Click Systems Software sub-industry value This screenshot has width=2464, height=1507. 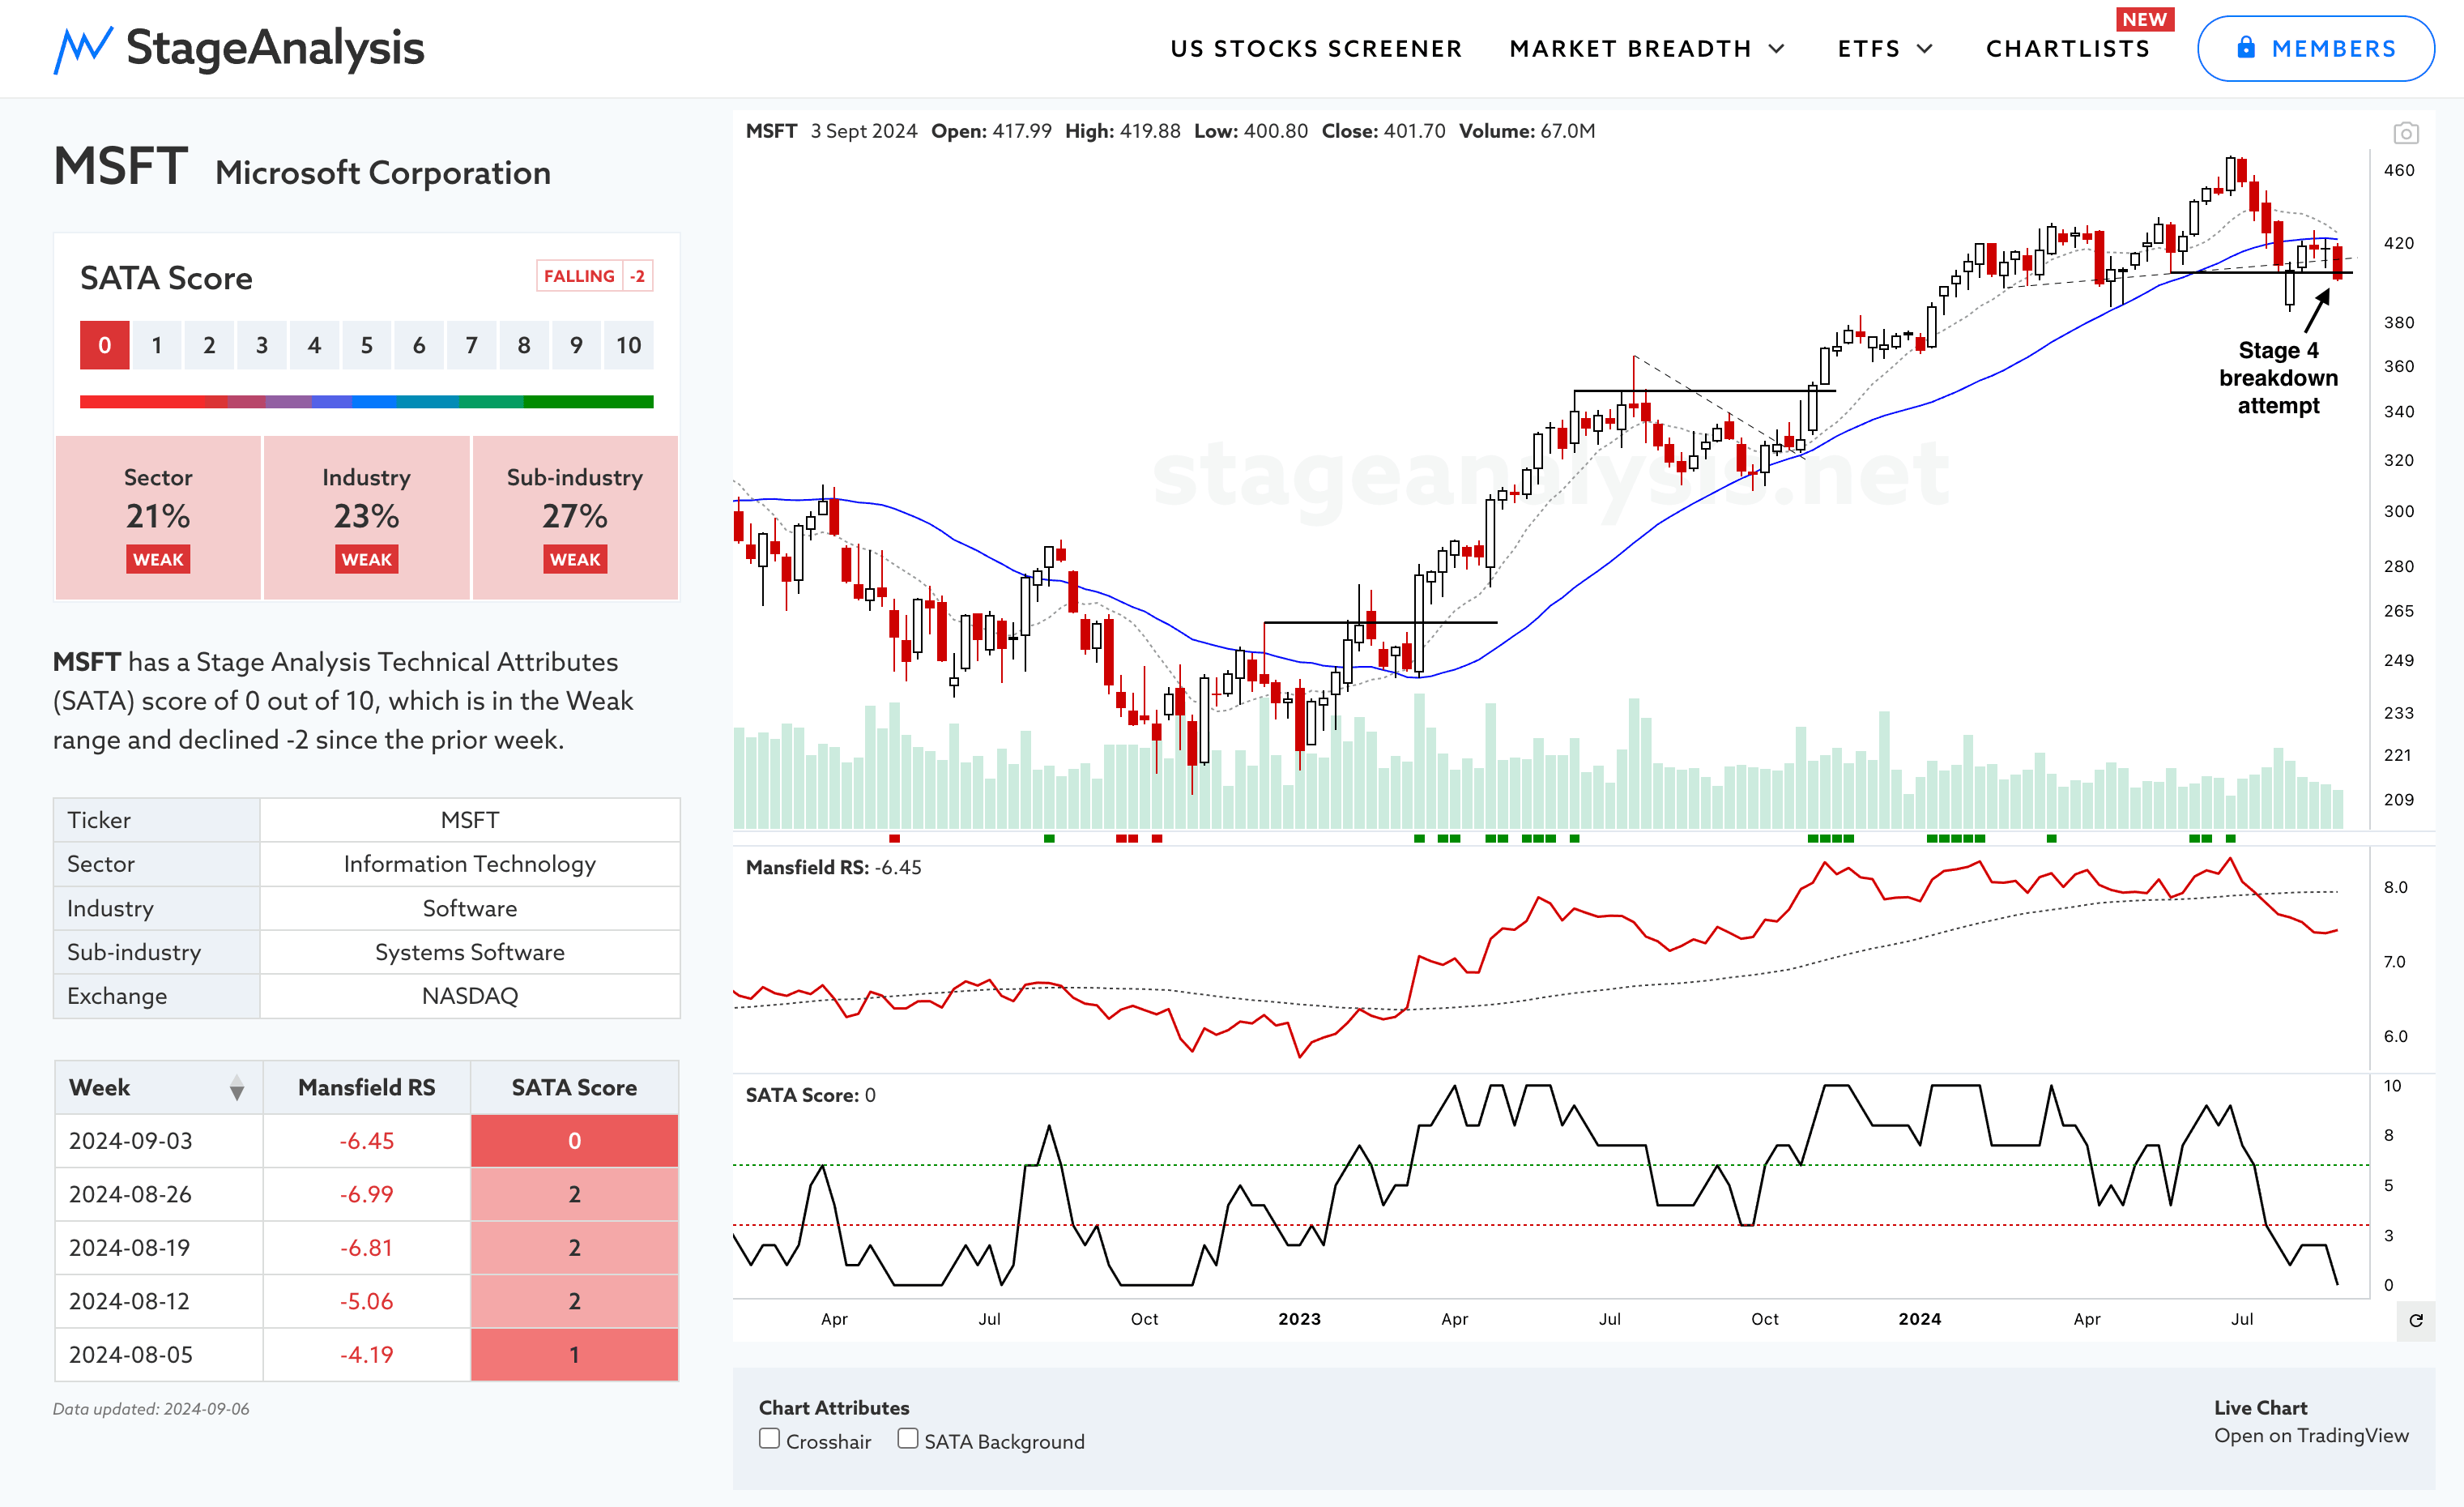pos(469,952)
